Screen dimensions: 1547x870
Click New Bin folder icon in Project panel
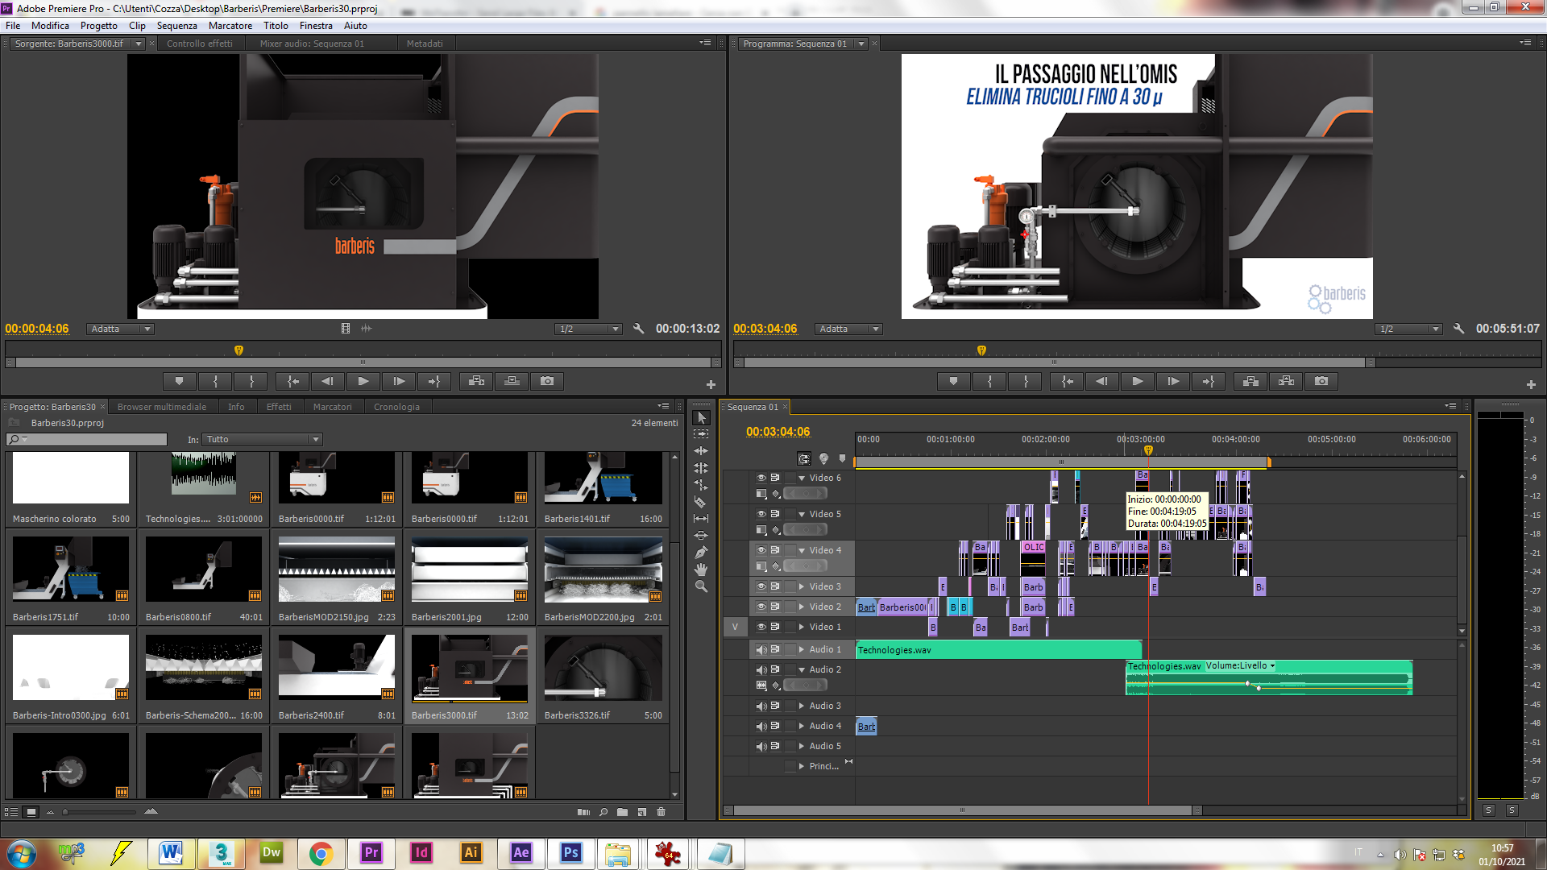click(x=622, y=812)
